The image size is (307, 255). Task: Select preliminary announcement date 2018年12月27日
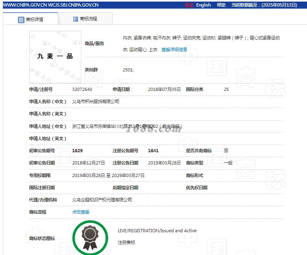pyautogui.click(x=89, y=163)
